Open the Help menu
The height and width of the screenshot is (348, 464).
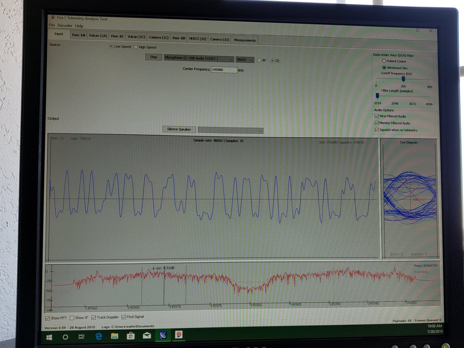click(79, 26)
